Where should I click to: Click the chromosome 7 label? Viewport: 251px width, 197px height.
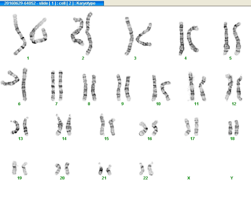coord(56,104)
